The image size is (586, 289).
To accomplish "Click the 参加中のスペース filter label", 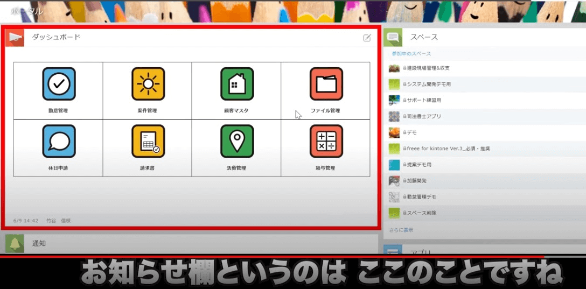I will pyautogui.click(x=411, y=54).
